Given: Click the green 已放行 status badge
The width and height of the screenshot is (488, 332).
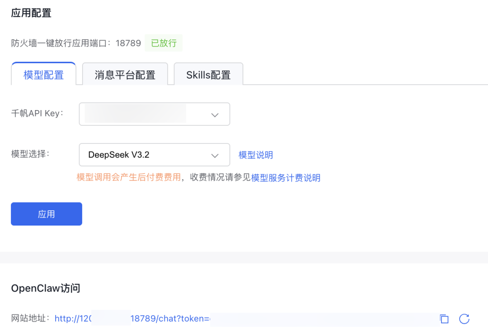Looking at the screenshot, I should click(164, 43).
